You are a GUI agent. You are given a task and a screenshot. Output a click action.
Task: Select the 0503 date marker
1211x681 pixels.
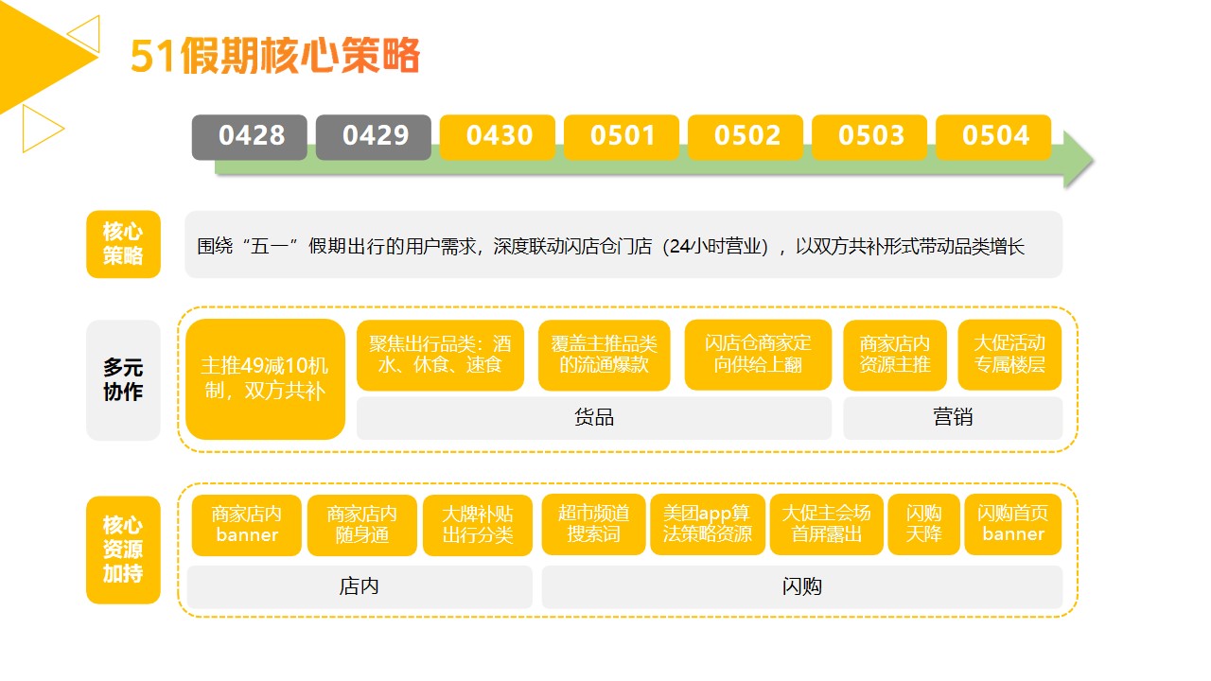(x=869, y=137)
